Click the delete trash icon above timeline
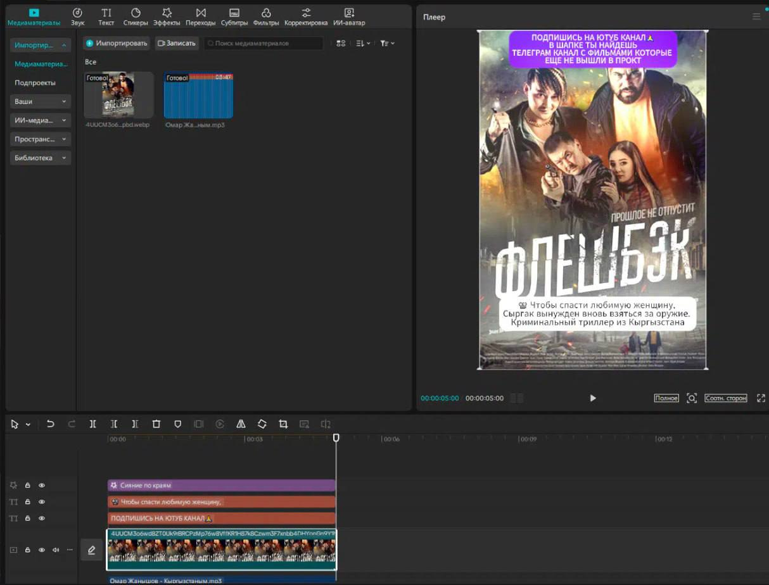 (156, 424)
